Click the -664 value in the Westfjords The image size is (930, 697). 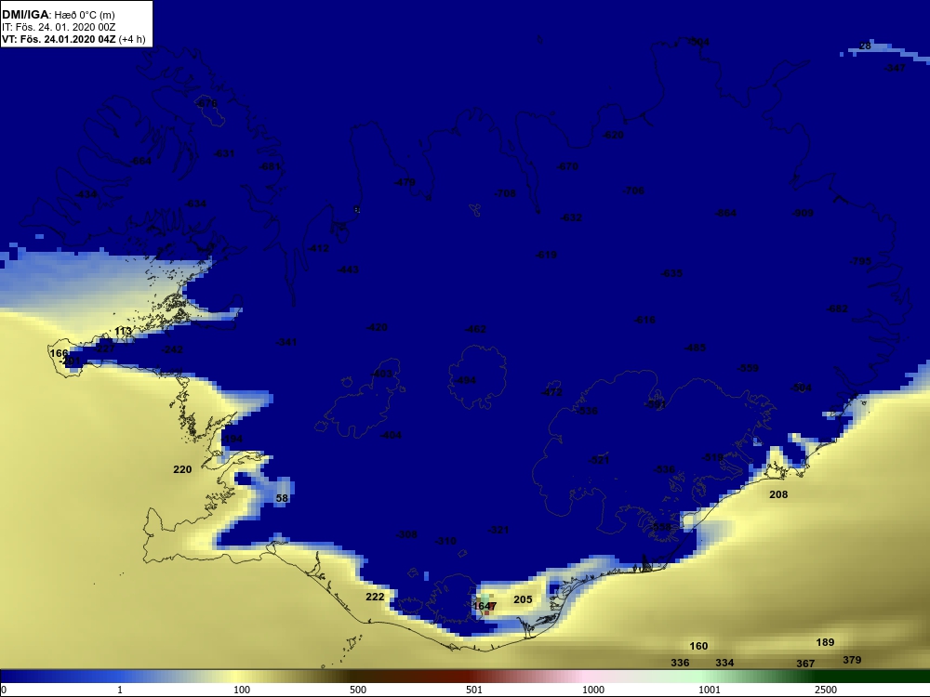coord(140,161)
